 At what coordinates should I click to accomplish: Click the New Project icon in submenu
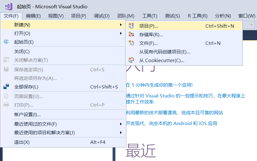[131, 26]
